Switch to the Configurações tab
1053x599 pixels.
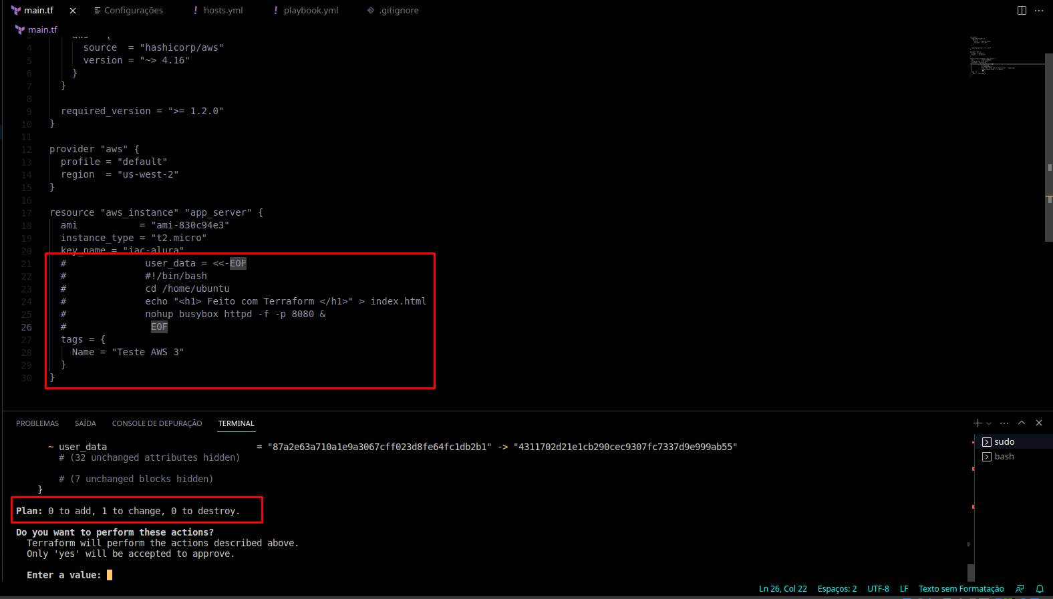(x=128, y=11)
